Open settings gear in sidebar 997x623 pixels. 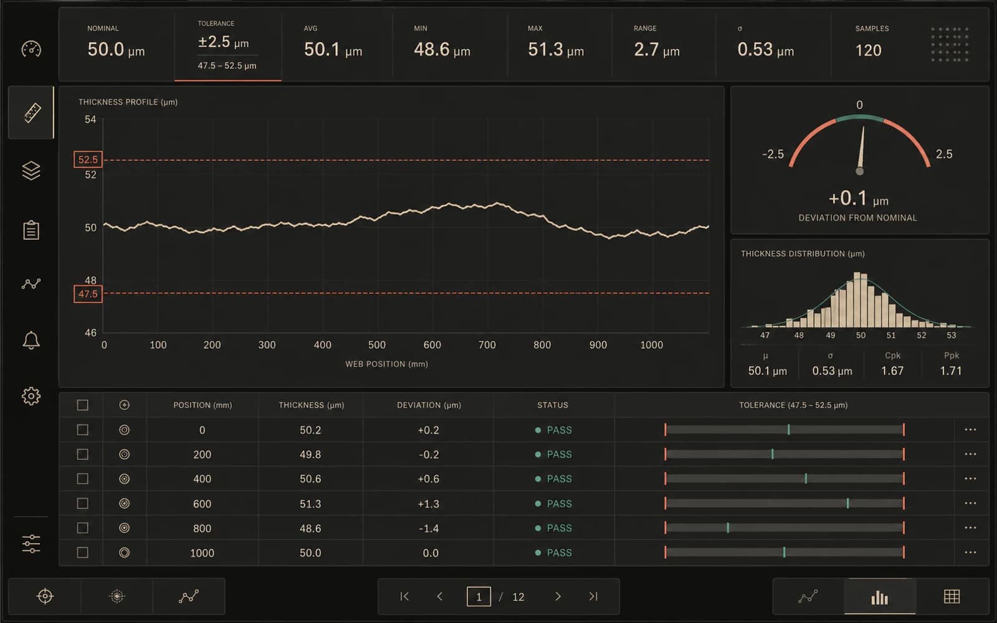(31, 396)
